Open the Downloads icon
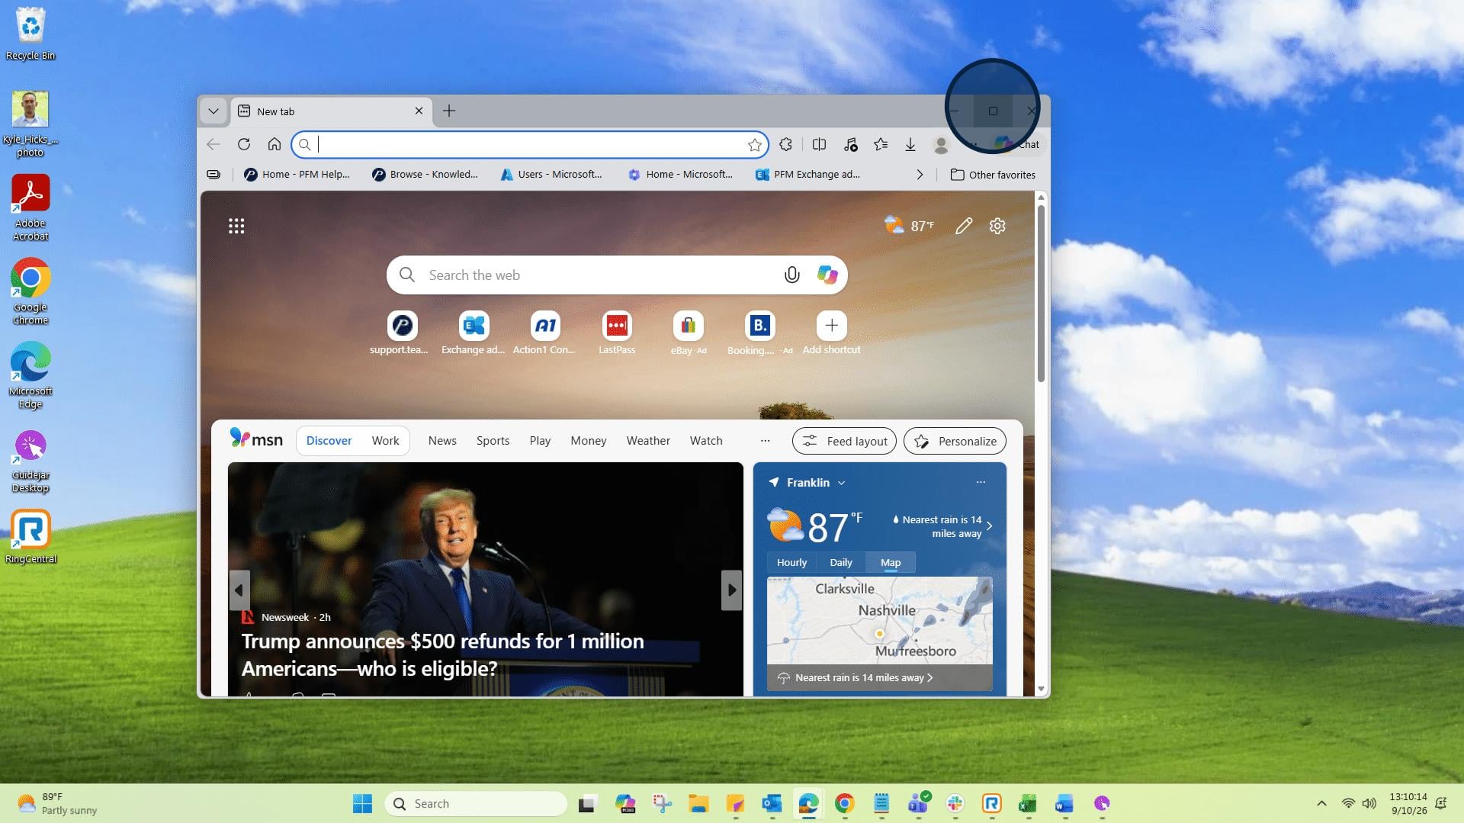 click(910, 144)
